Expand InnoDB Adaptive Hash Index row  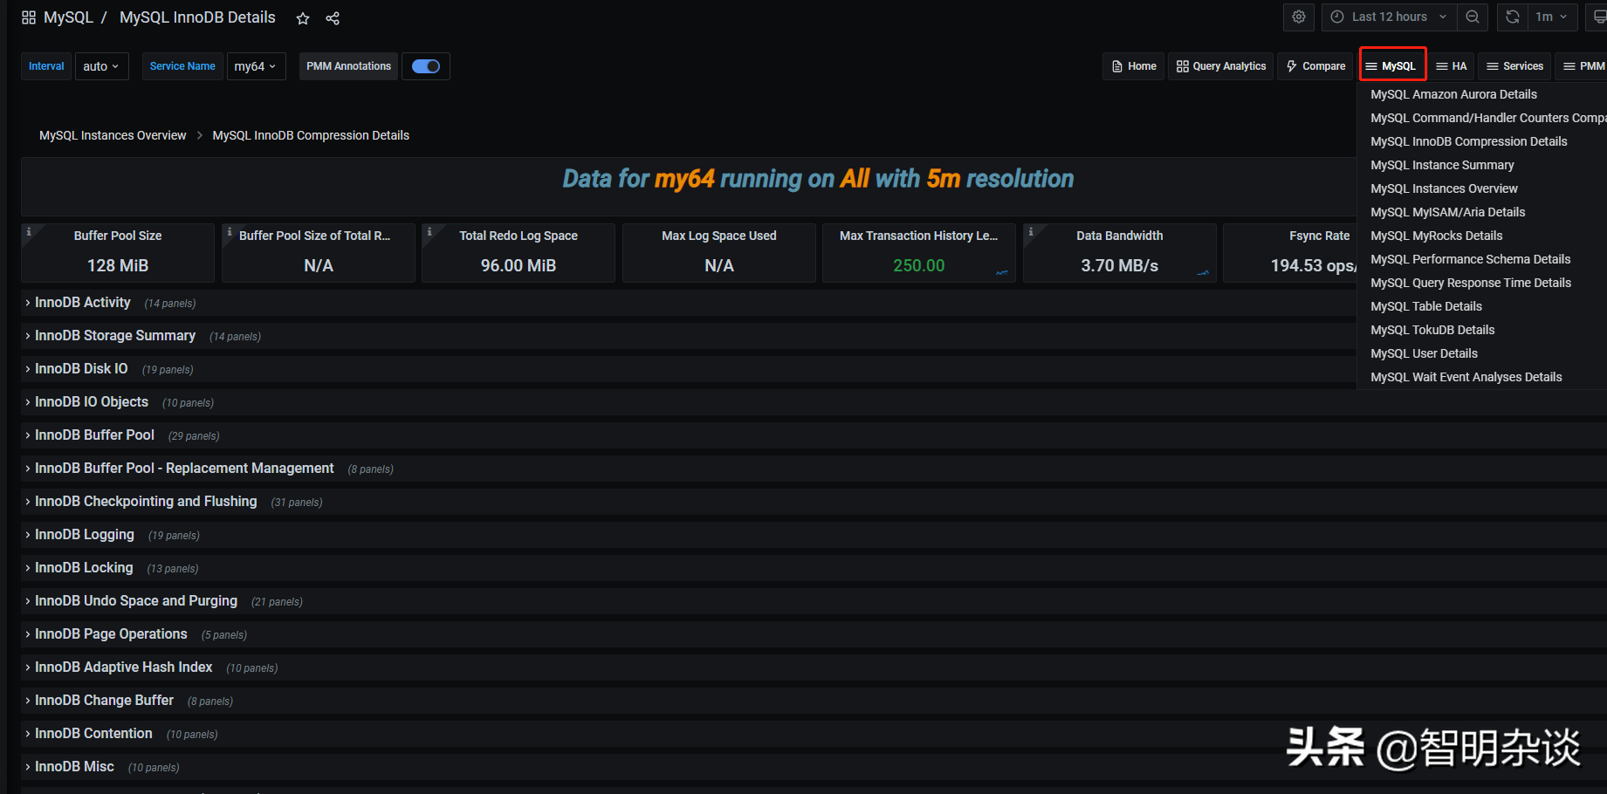tap(124, 667)
